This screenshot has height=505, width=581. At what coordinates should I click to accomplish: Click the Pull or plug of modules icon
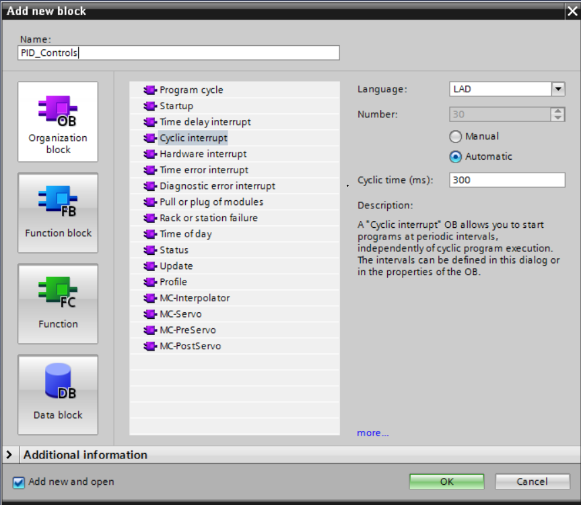click(x=150, y=202)
